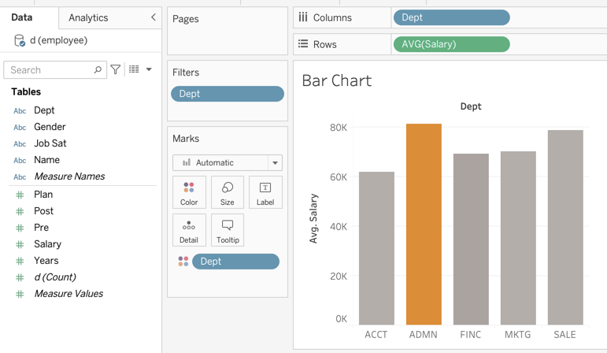Select the Salary field in Tables
The width and height of the screenshot is (607, 353).
tap(47, 244)
